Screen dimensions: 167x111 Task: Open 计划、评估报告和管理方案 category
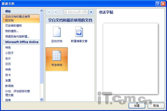pos(18,93)
